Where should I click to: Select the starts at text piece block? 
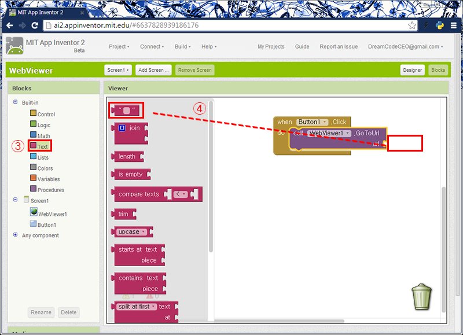point(138,255)
